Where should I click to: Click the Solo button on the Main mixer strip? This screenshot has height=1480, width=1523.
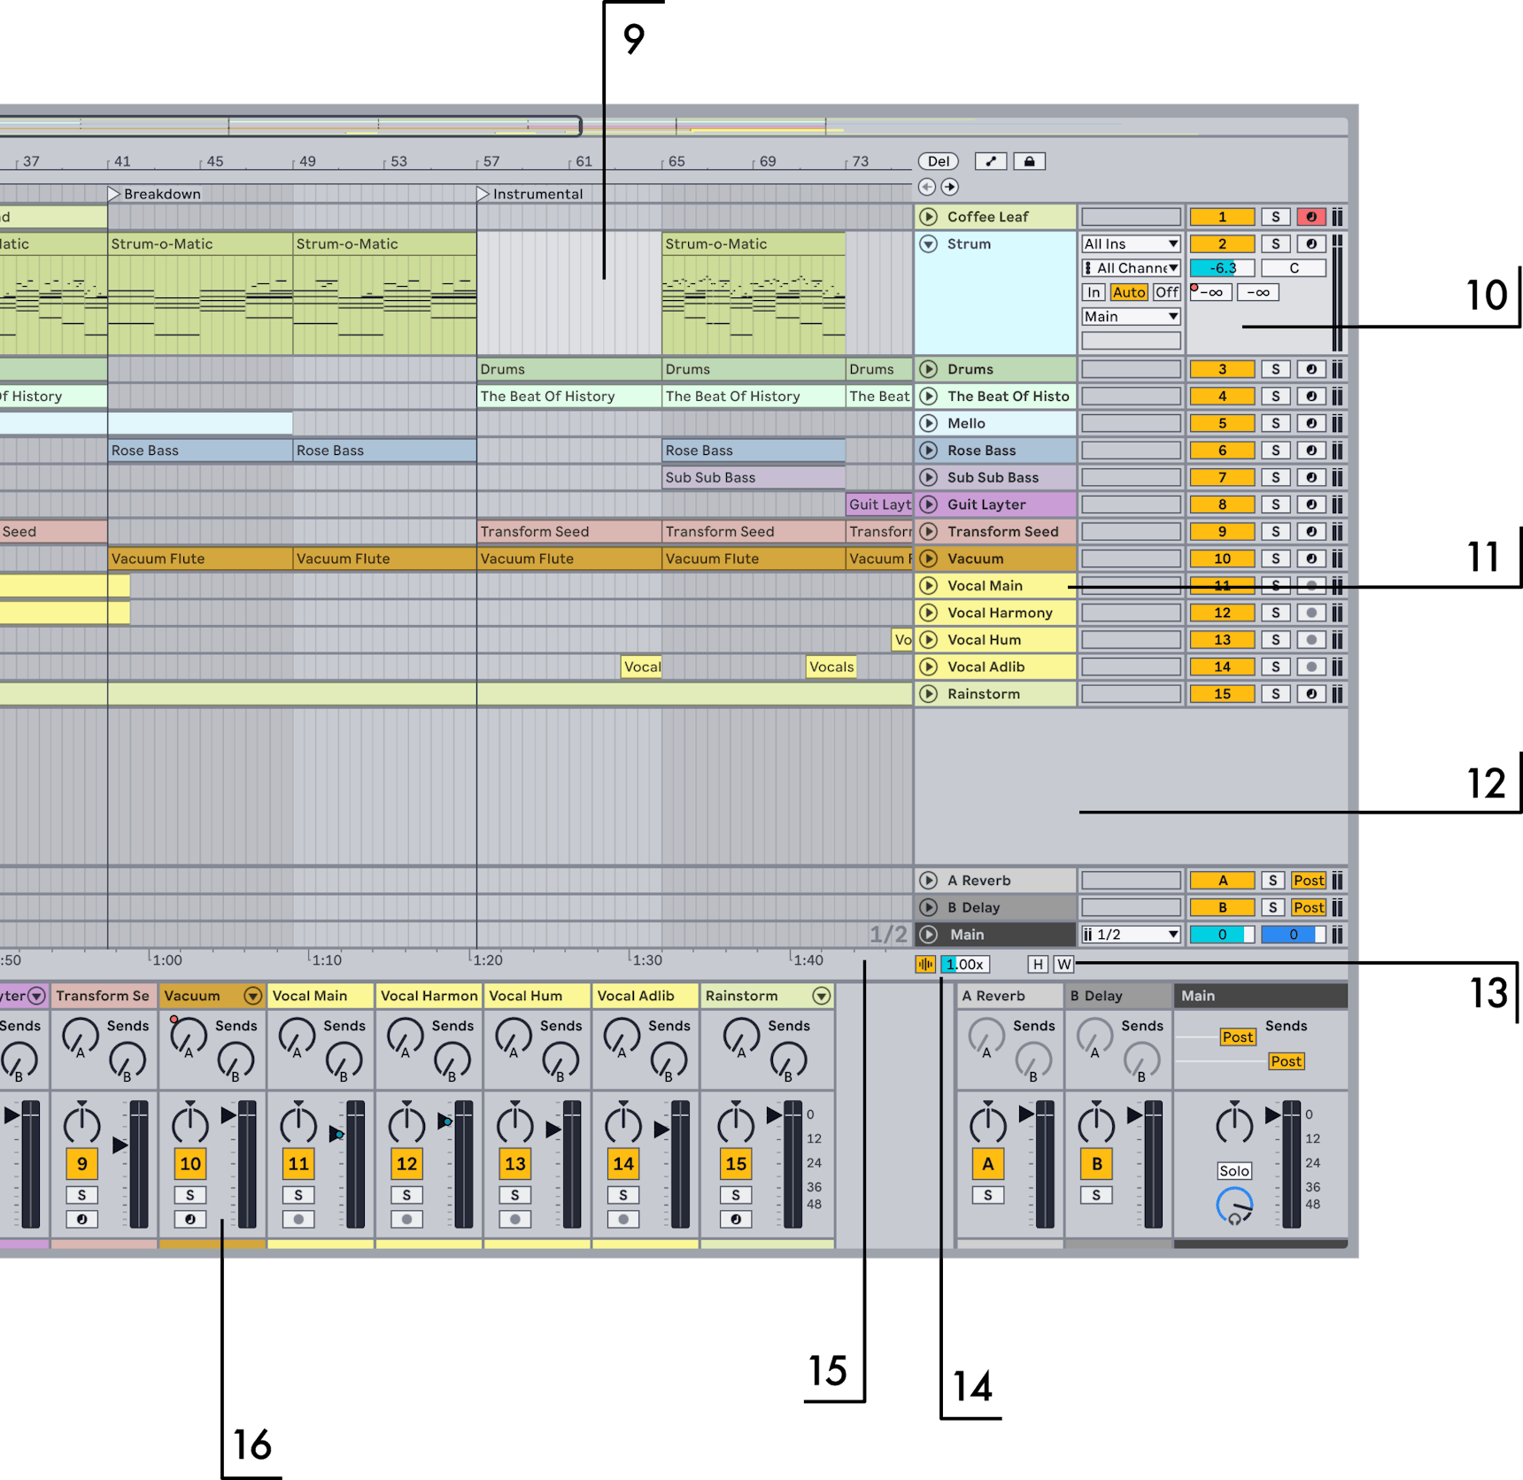1234,1170
